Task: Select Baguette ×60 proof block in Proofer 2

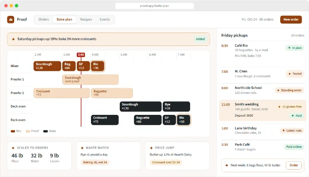Action: click(x=112, y=93)
